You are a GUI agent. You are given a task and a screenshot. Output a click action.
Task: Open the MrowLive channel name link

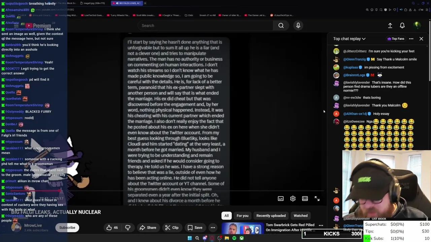point(33,225)
